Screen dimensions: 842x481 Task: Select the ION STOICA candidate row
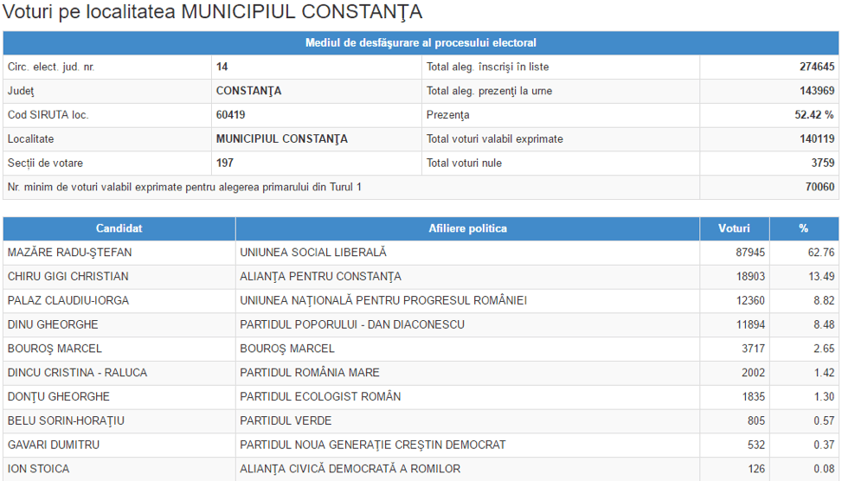[38, 469]
